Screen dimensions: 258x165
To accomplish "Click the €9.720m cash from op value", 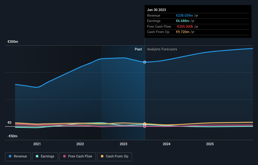I will [183, 32].
